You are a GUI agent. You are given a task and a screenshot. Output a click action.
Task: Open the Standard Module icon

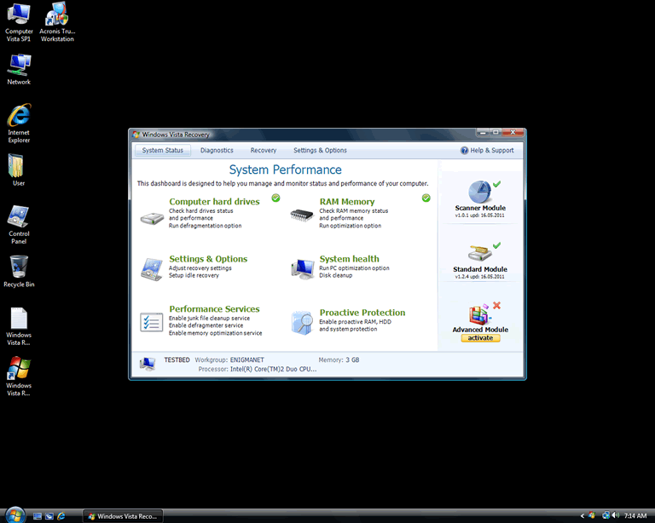[x=480, y=253]
